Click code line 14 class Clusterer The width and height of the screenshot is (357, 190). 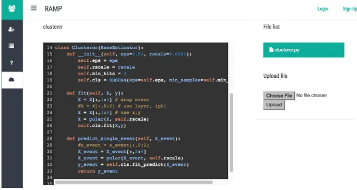(x=99, y=47)
